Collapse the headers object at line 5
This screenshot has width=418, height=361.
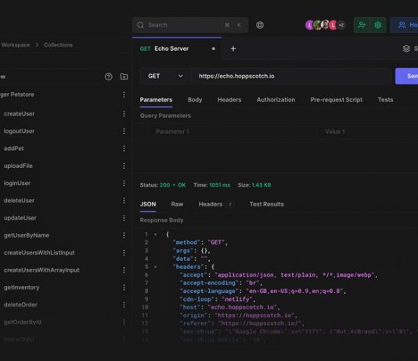[156, 266]
